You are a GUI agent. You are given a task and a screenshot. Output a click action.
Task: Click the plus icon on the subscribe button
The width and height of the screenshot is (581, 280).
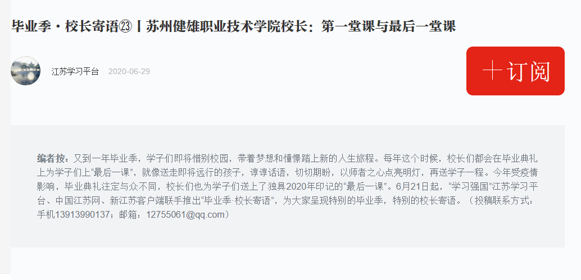coord(492,70)
